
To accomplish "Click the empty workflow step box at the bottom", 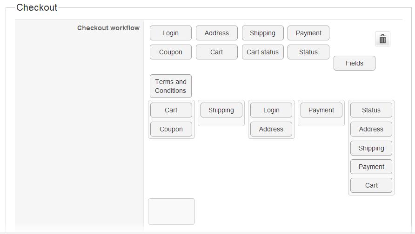I will point(171,211).
